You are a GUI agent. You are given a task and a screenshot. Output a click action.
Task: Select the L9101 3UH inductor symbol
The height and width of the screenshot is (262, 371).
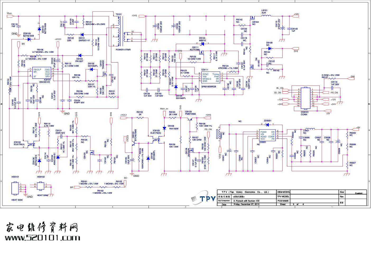pyautogui.click(x=266, y=16)
